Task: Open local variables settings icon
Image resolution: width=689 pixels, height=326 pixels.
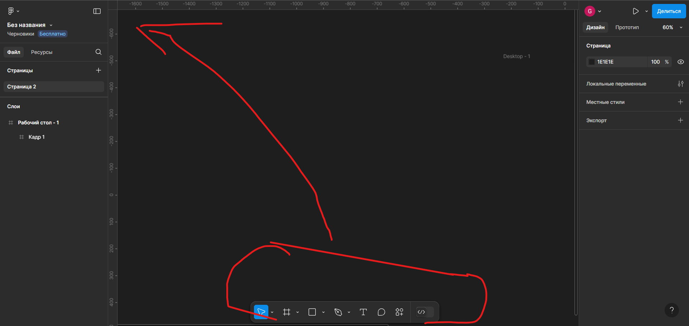Action: tap(680, 84)
